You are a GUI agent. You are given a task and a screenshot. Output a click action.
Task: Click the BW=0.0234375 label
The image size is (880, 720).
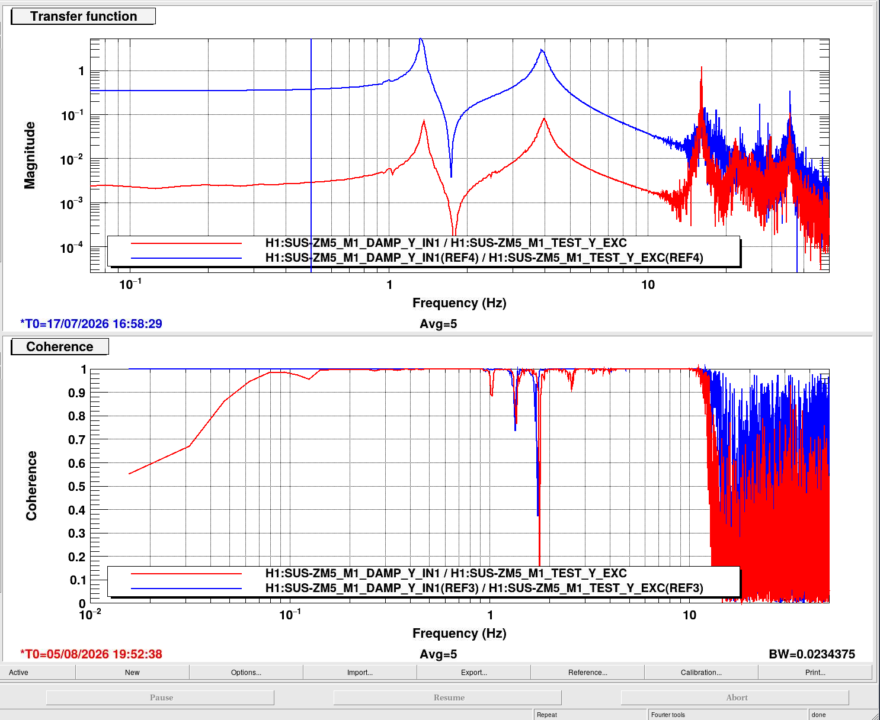coord(812,654)
